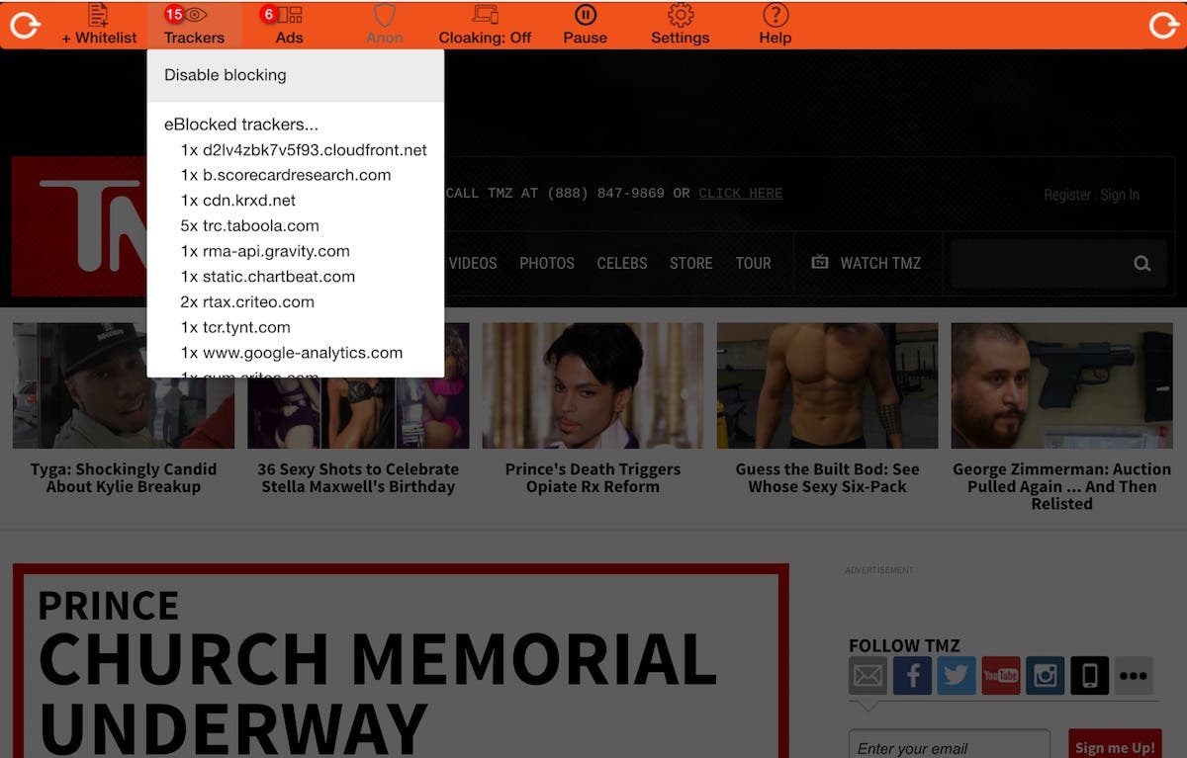Toggle Cloaking: Off setting

pos(485,25)
